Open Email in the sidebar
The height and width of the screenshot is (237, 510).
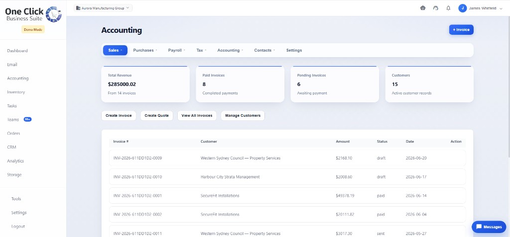tap(12, 65)
